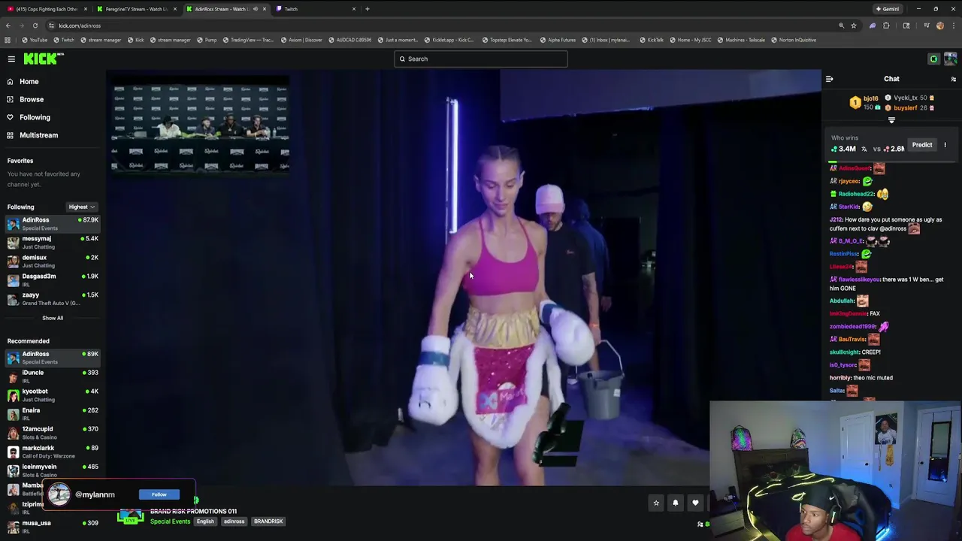The image size is (962, 541).
Task: Click the Gemini button
Action: coord(888,9)
